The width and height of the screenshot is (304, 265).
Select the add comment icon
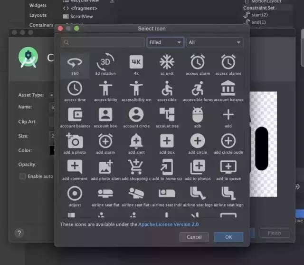[75, 170]
